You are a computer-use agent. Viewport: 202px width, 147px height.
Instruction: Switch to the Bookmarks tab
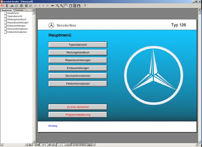click(x=7, y=10)
